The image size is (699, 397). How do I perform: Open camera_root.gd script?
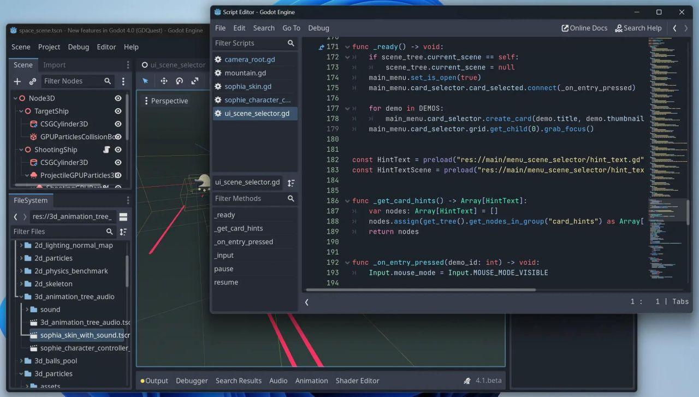tap(255, 60)
